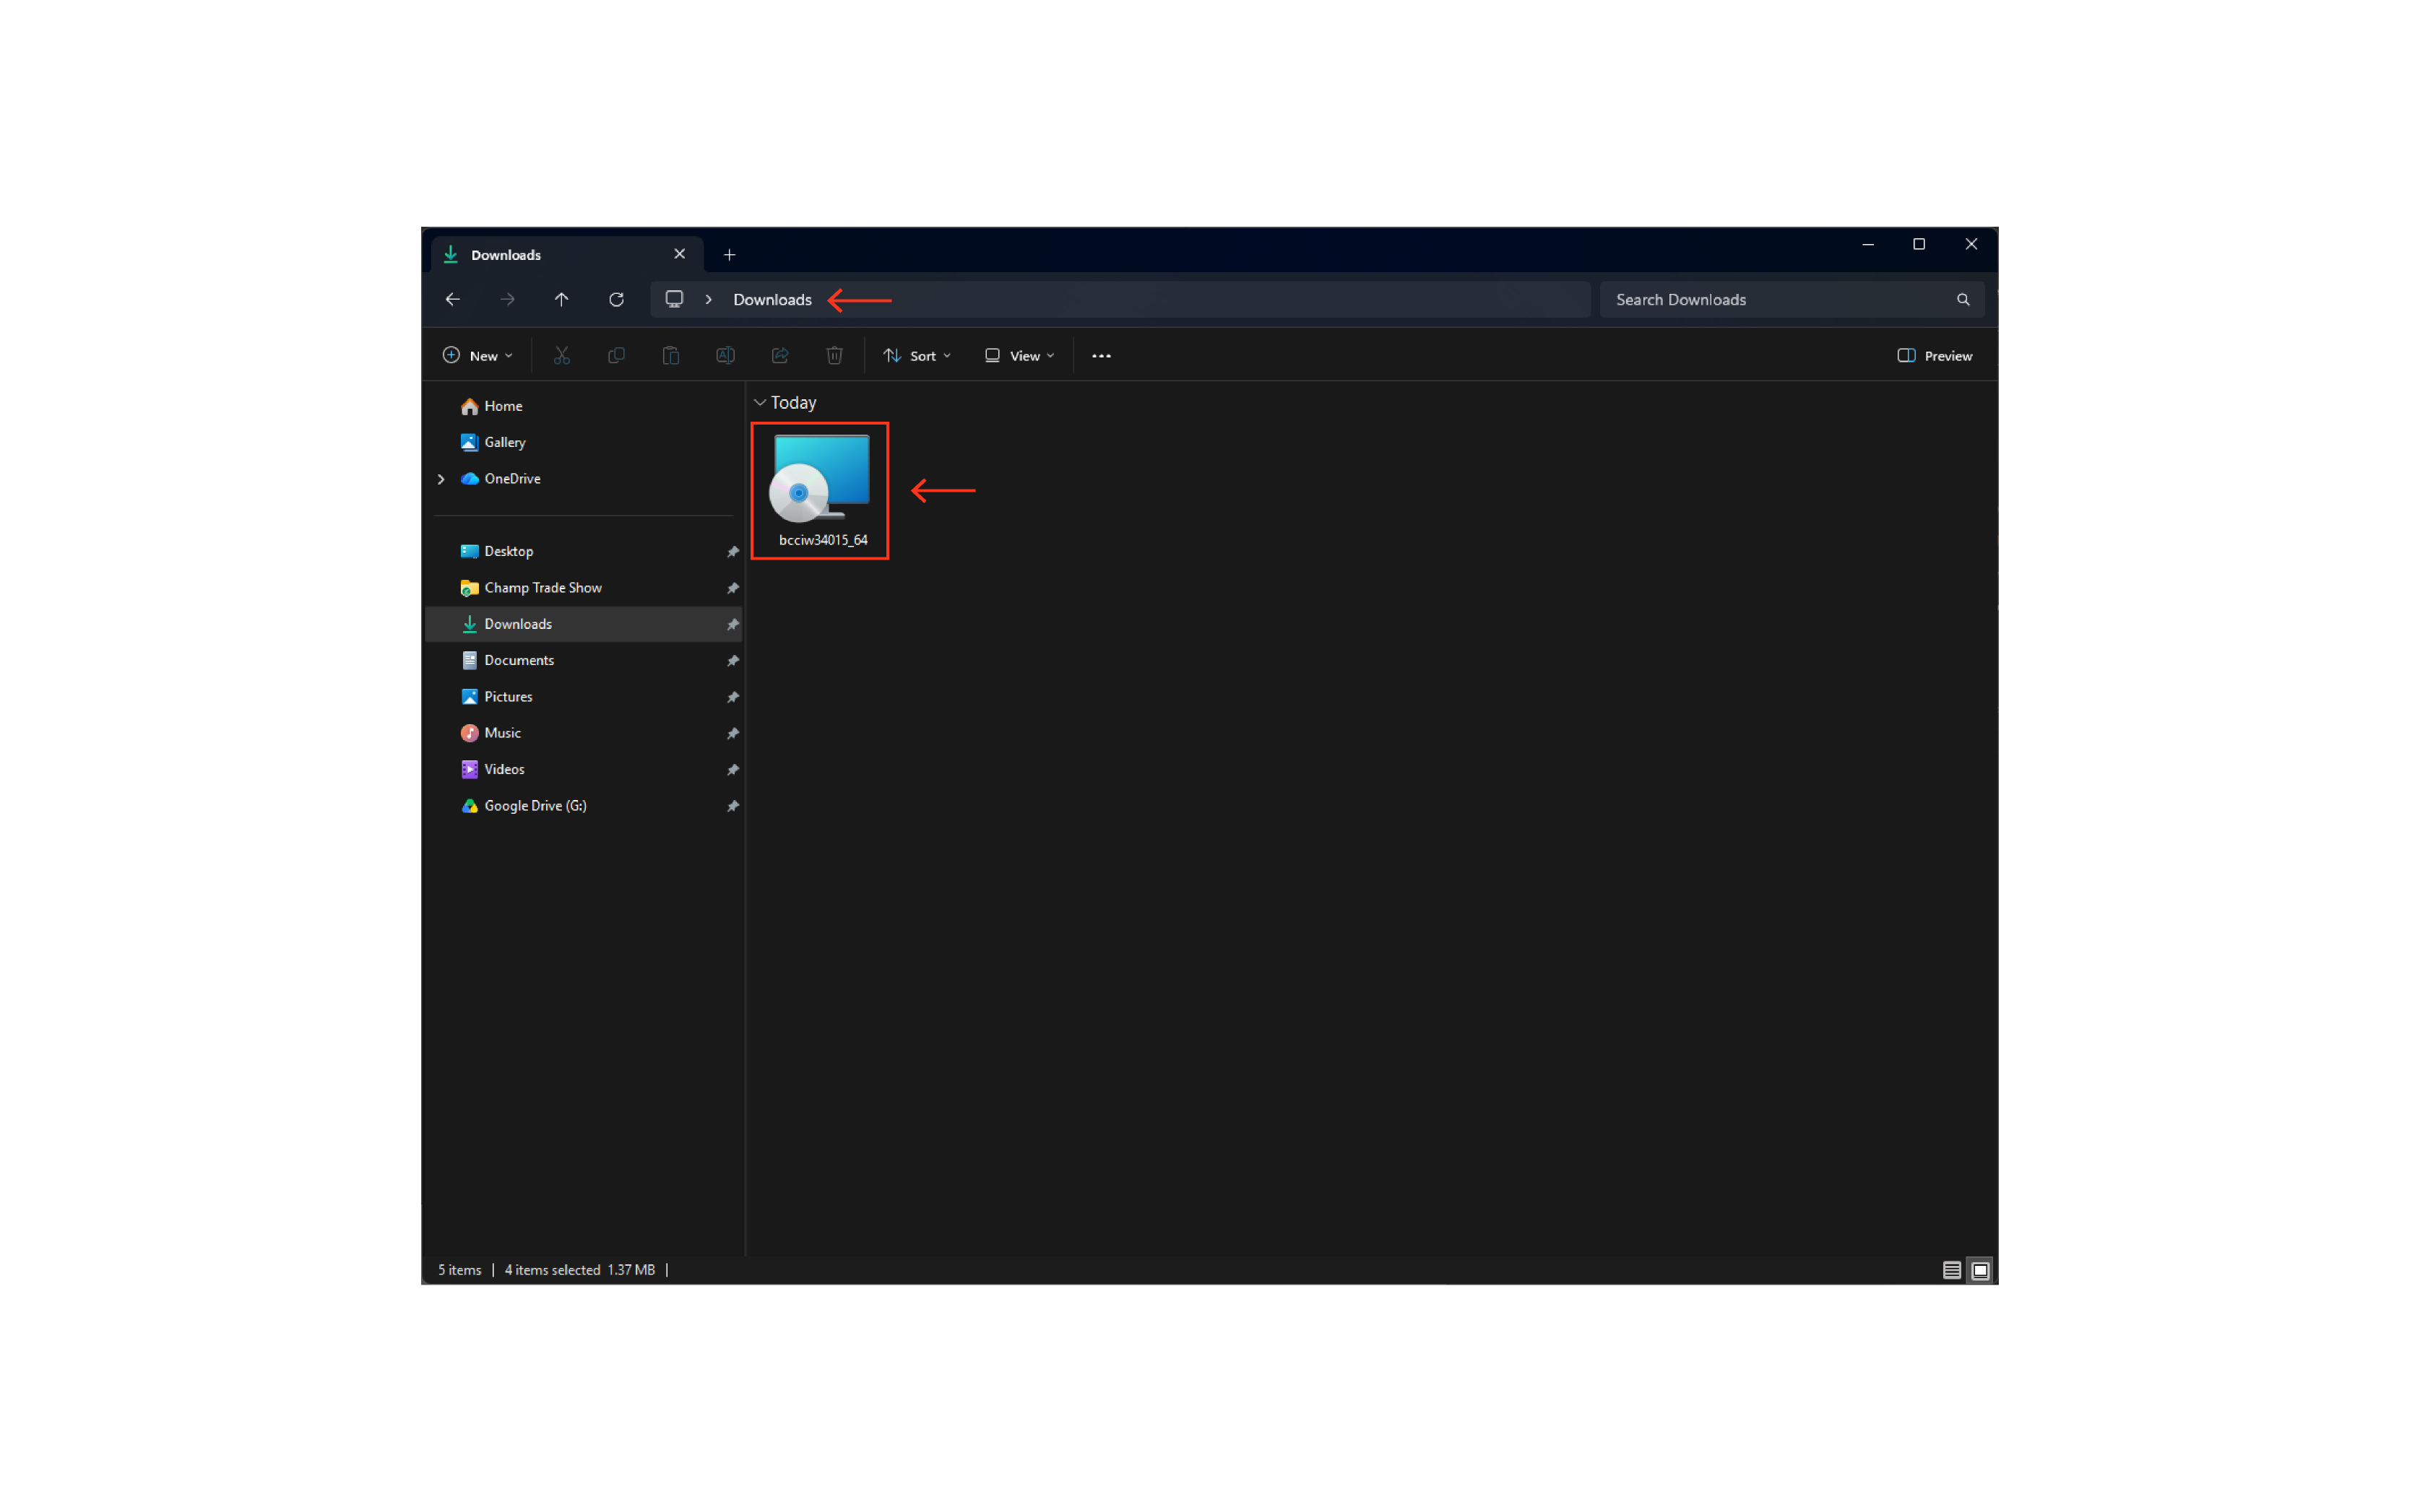Open the Sort dropdown menu
2420x1512 pixels.
(917, 355)
